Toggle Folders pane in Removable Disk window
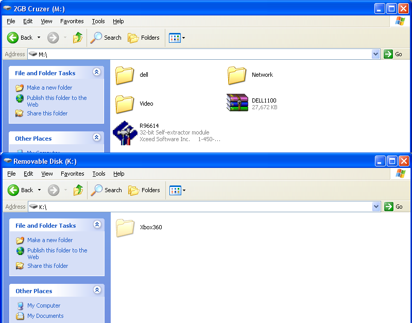412x323 pixels. coord(144,190)
